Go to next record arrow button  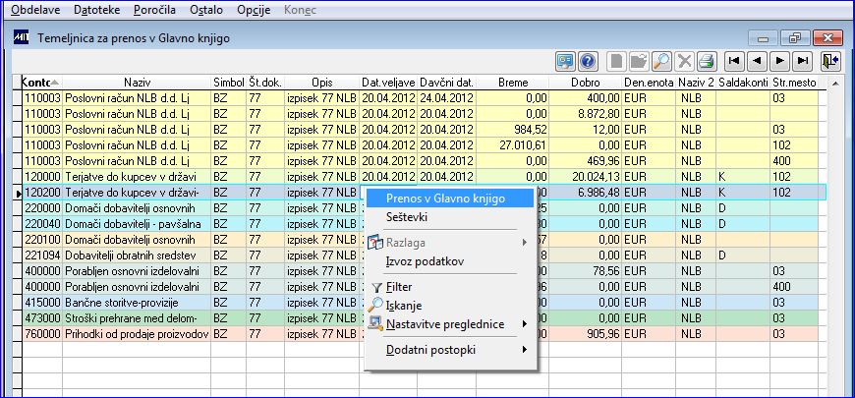[779, 61]
